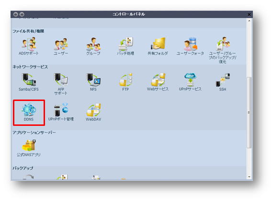
Task: Open the ユーザー user management icon
Action: coord(61,46)
